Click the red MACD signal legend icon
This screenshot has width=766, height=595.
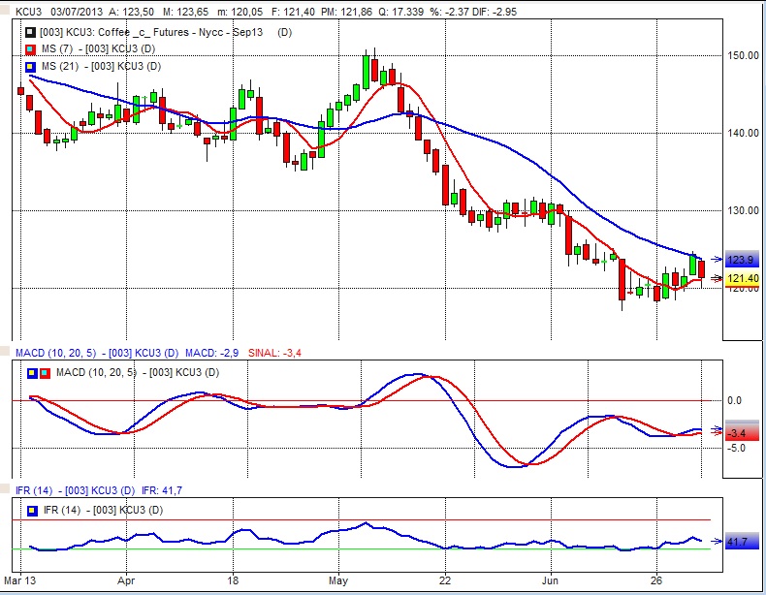click(45, 372)
